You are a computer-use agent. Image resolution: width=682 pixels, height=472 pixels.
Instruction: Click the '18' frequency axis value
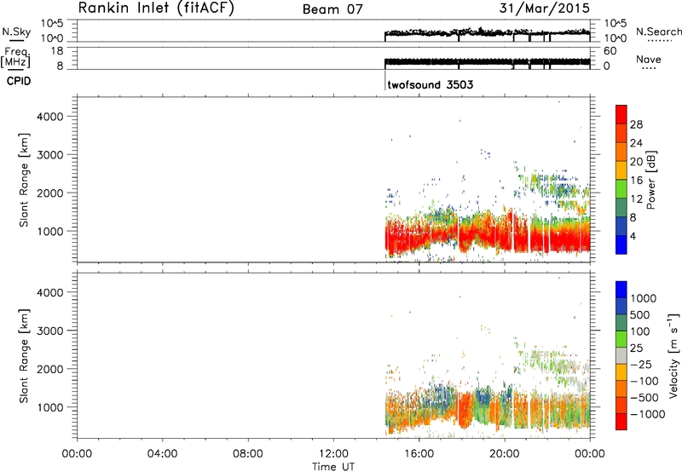click(57, 51)
